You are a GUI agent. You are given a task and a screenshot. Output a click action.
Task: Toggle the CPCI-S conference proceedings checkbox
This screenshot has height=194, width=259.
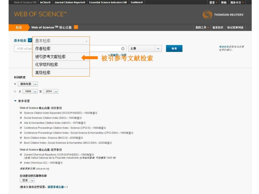(x=21, y=128)
